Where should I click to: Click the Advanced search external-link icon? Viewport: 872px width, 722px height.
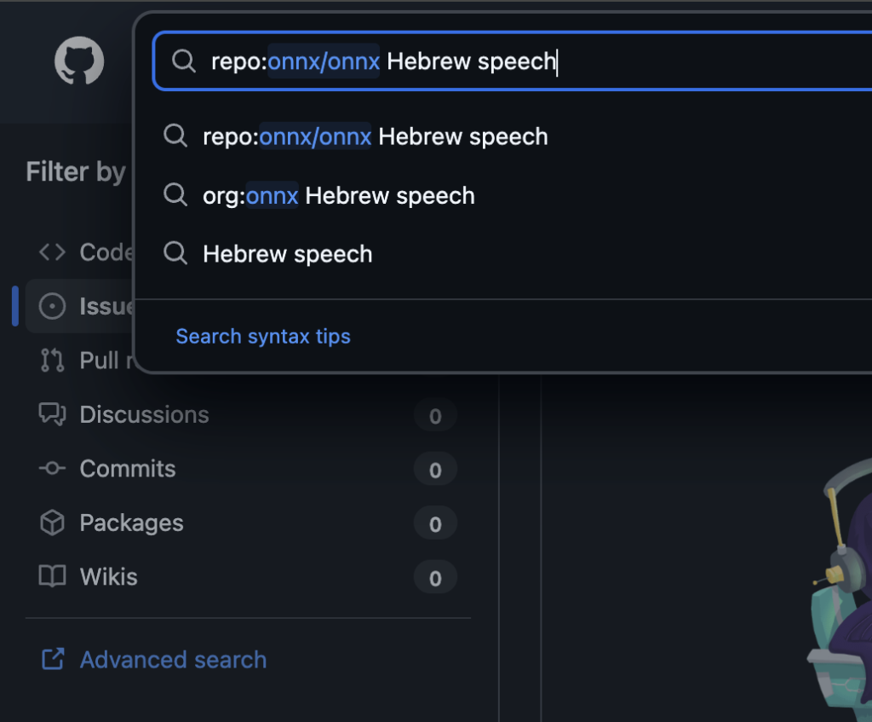pyautogui.click(x=52, y=660)
